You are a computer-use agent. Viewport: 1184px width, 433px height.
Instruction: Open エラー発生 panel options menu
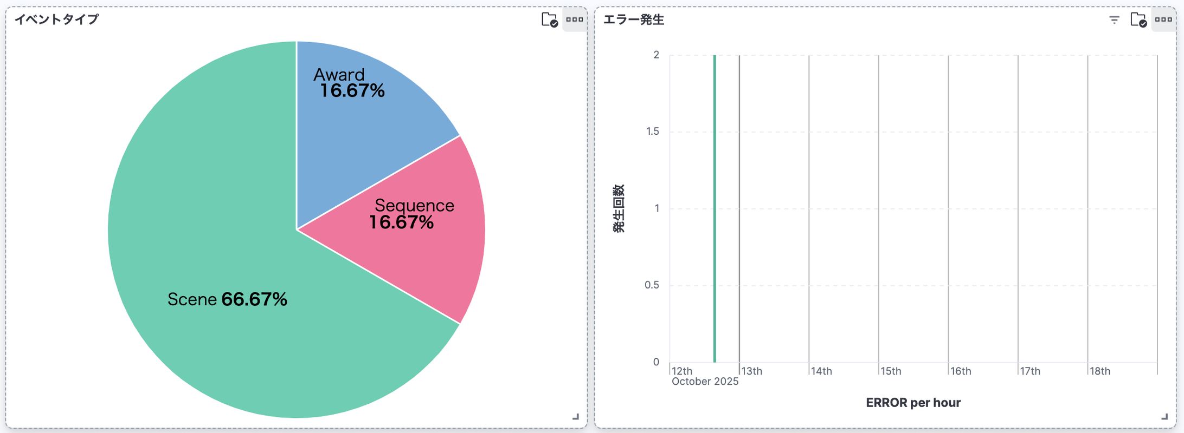click(1163, 20)
